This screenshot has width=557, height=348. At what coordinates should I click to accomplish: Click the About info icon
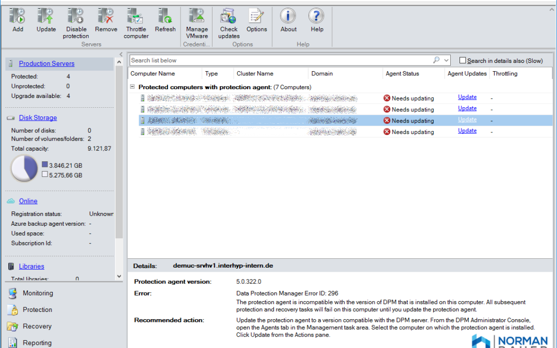[288, 16]
